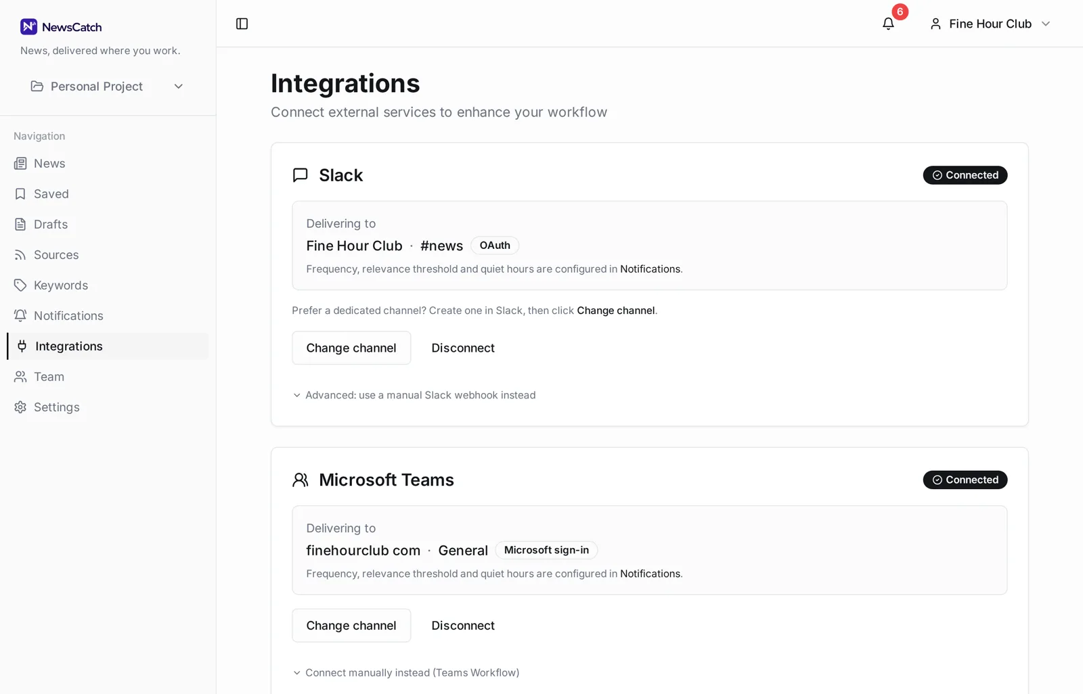Click the folder icon next to Personal Project
Image resolution: width=1083 pixels, height=694 pixels.
[x=37, y=86]
